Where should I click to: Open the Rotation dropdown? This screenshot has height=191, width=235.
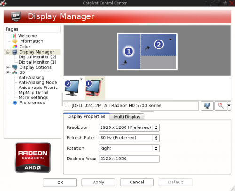[x=129, y=148]
